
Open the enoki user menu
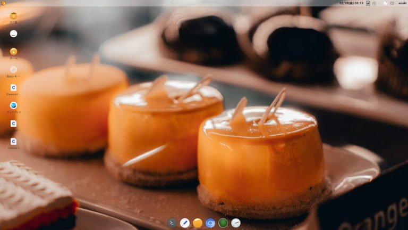(x=402, y=3)
